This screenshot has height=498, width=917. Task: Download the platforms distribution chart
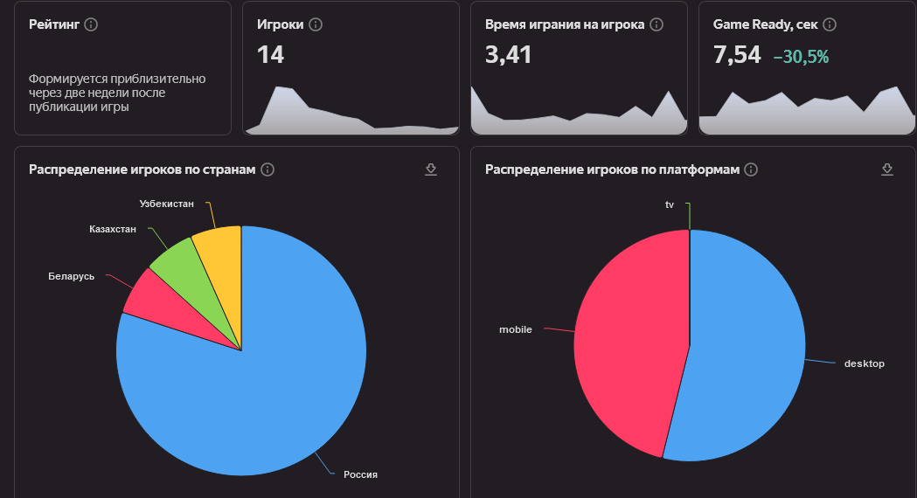[887, 169]
